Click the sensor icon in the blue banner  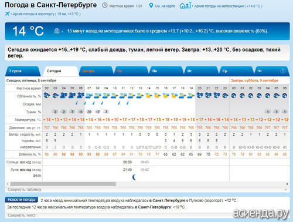(x=57, y=31)
